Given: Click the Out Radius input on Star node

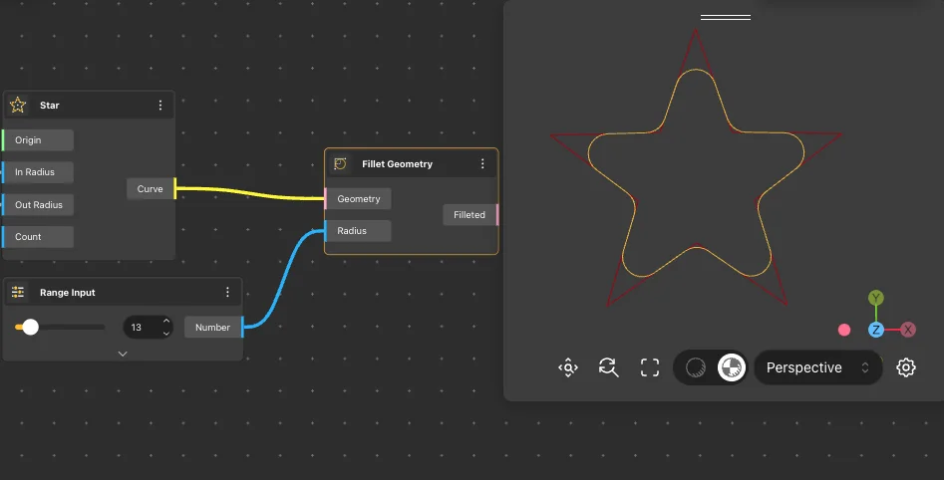Looking at the screenshot, I should tap(38, 204).
